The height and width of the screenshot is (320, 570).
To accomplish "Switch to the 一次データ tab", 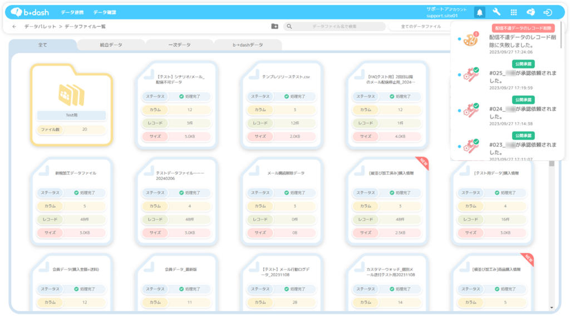I will click(180, 45).
